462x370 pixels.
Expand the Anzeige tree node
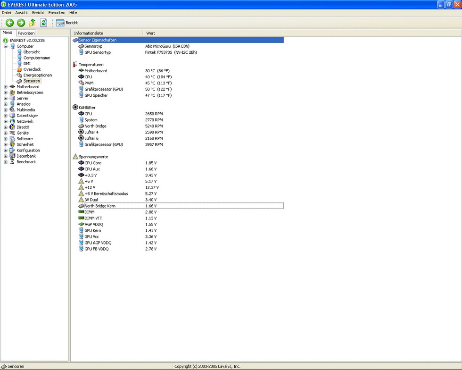(5, 104)
